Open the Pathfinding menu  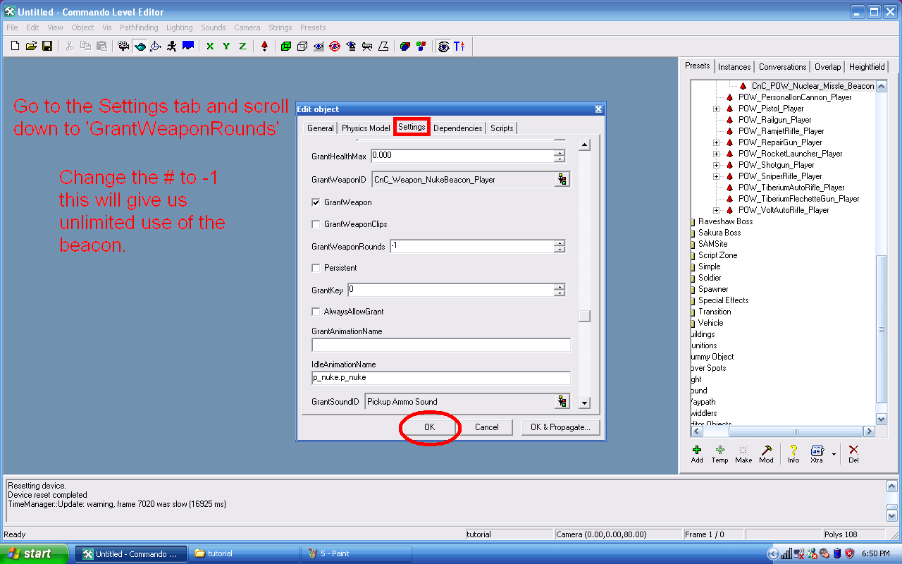click(x=139, y=27)
